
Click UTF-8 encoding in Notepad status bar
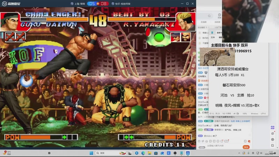[x=263, y=114]
